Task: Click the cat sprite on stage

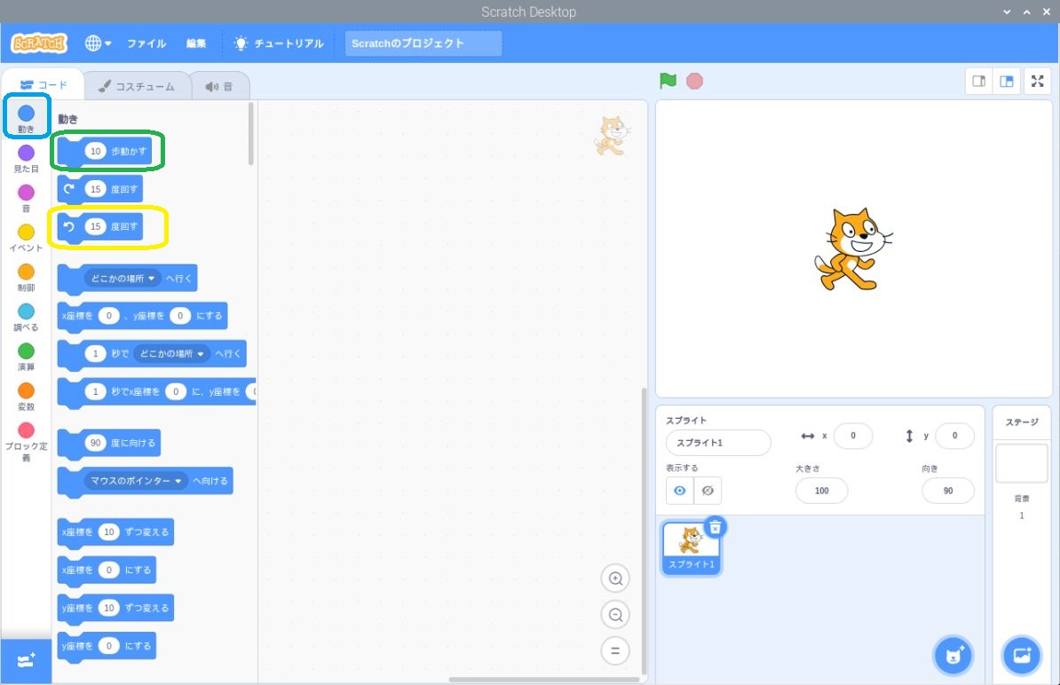Action: pos(853,249)
